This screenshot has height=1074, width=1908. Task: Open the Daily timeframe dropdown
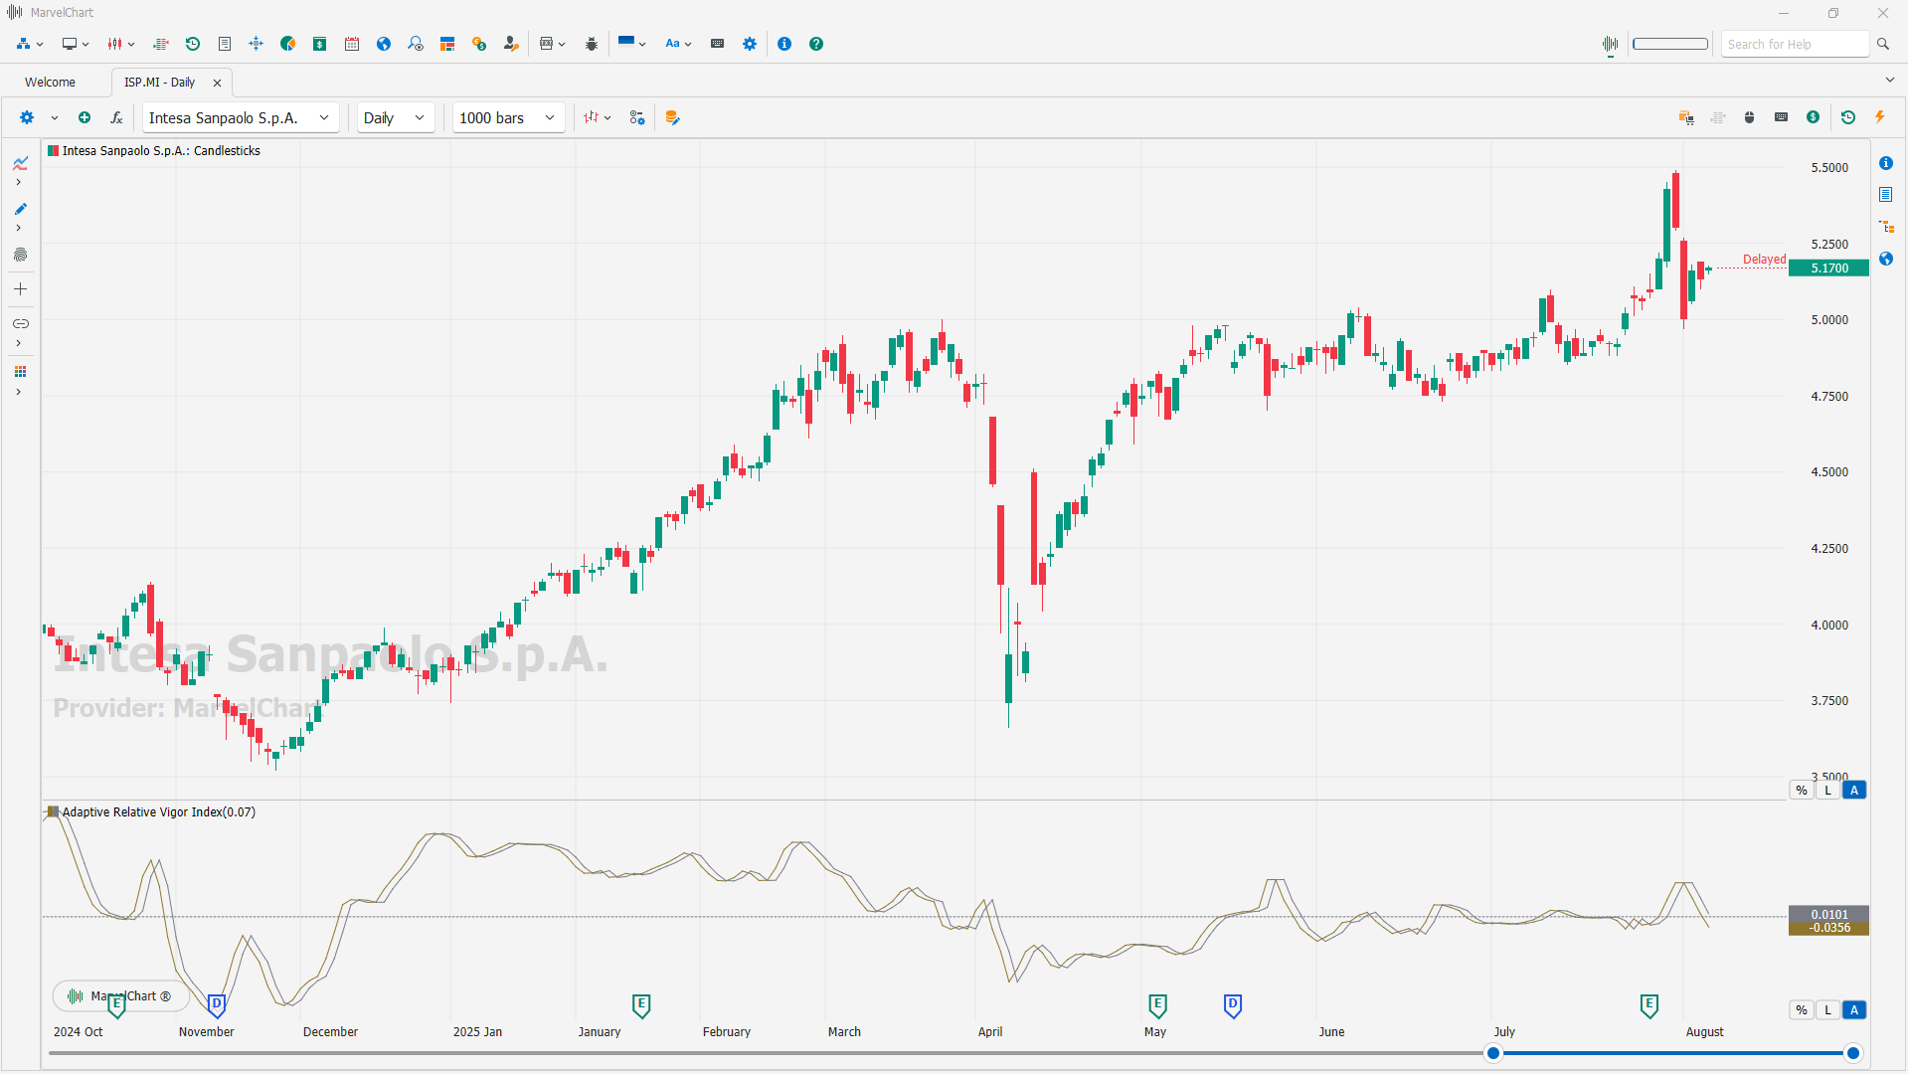396,117
